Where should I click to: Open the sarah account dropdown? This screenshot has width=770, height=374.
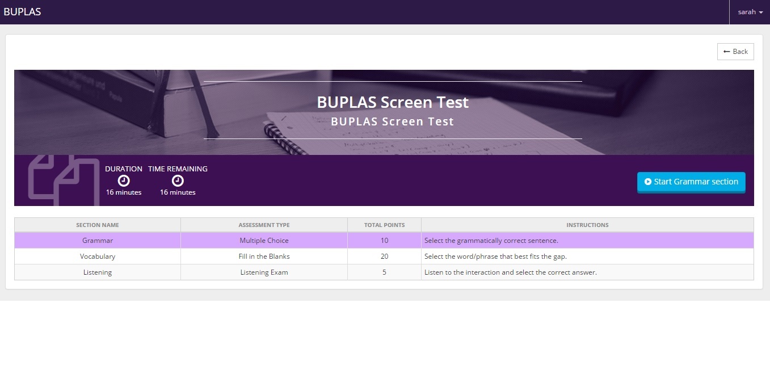pos(749,11)
